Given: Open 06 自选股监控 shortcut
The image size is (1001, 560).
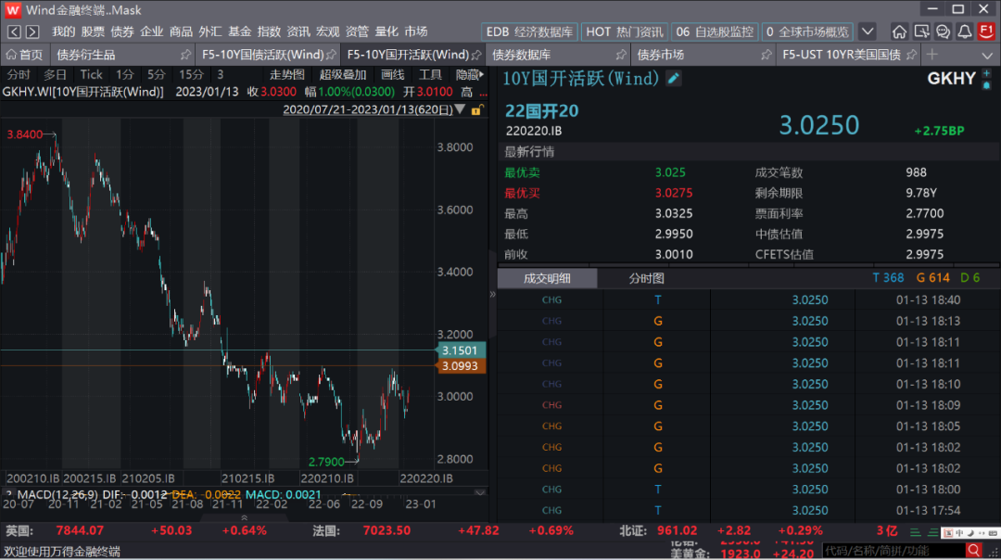Looking at the screenshot, I should (x=715, y=32).
